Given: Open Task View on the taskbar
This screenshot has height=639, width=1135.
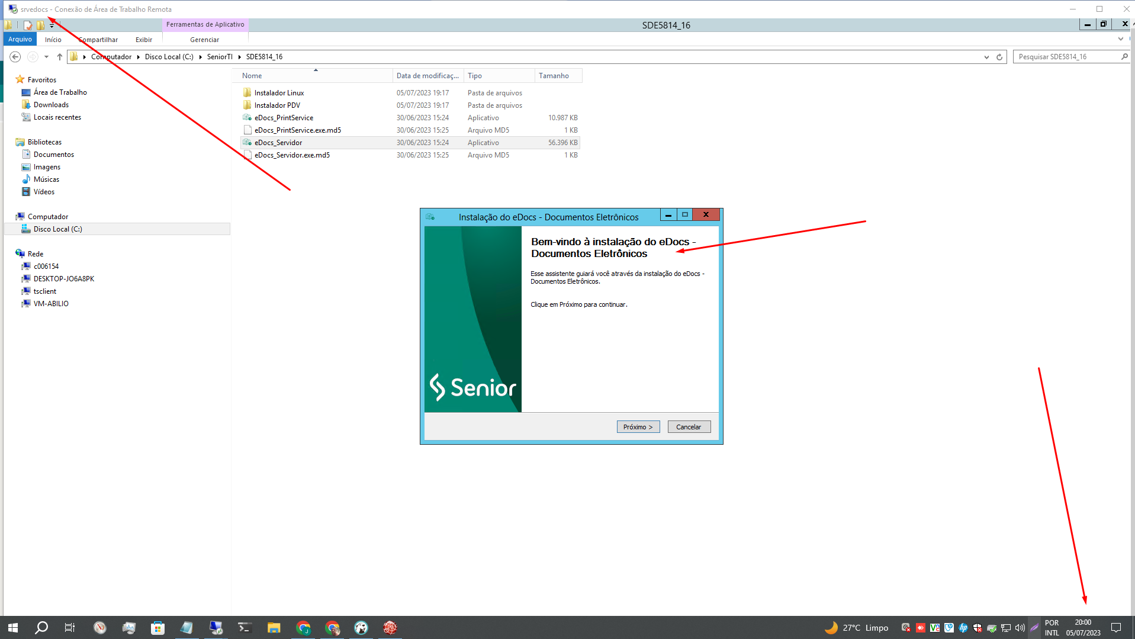Looking at the screenshot, I should click(x=70, y=628).
